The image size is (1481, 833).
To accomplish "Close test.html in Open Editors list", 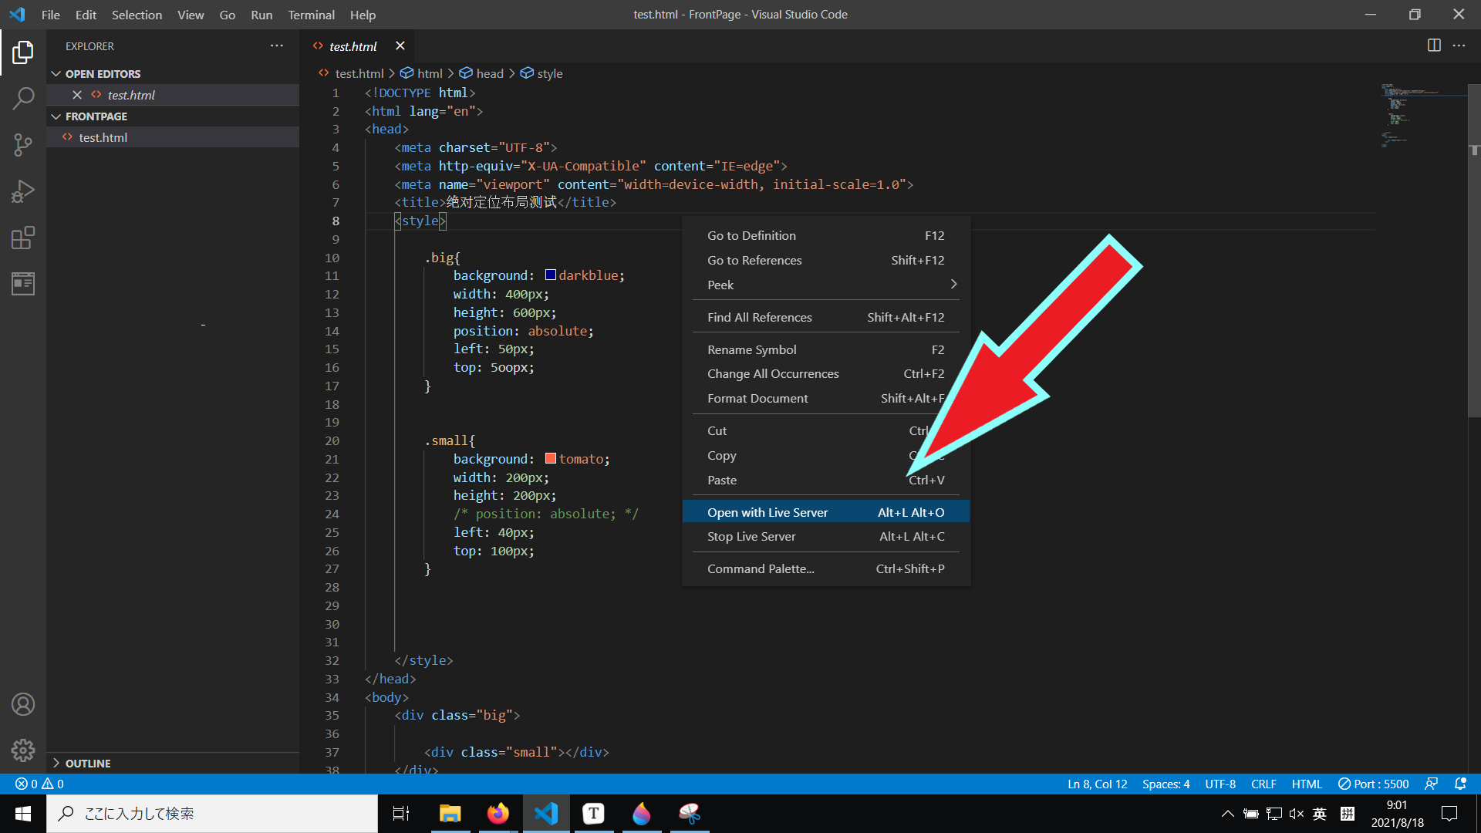I will point(77,95).
